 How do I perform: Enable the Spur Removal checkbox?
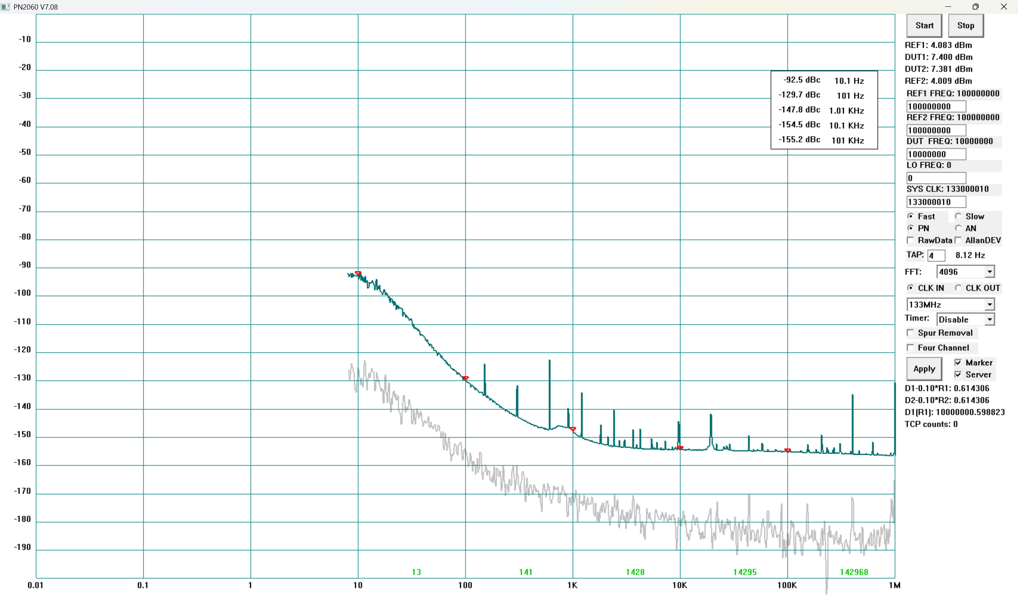(x=910, y=333)
